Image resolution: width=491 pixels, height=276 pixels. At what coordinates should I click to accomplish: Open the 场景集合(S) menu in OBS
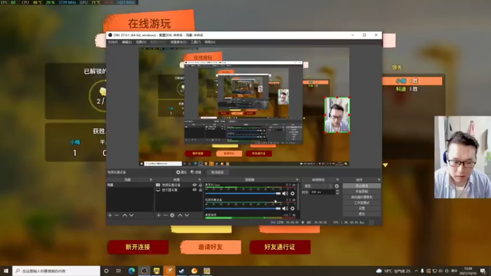click(178, 42)
